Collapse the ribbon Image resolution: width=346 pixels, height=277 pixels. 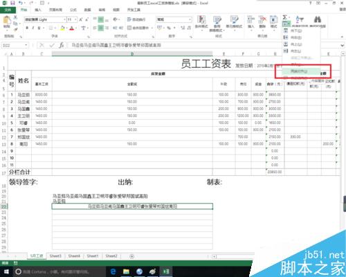342,37
